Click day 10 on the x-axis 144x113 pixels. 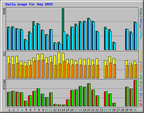click(46, 110)
